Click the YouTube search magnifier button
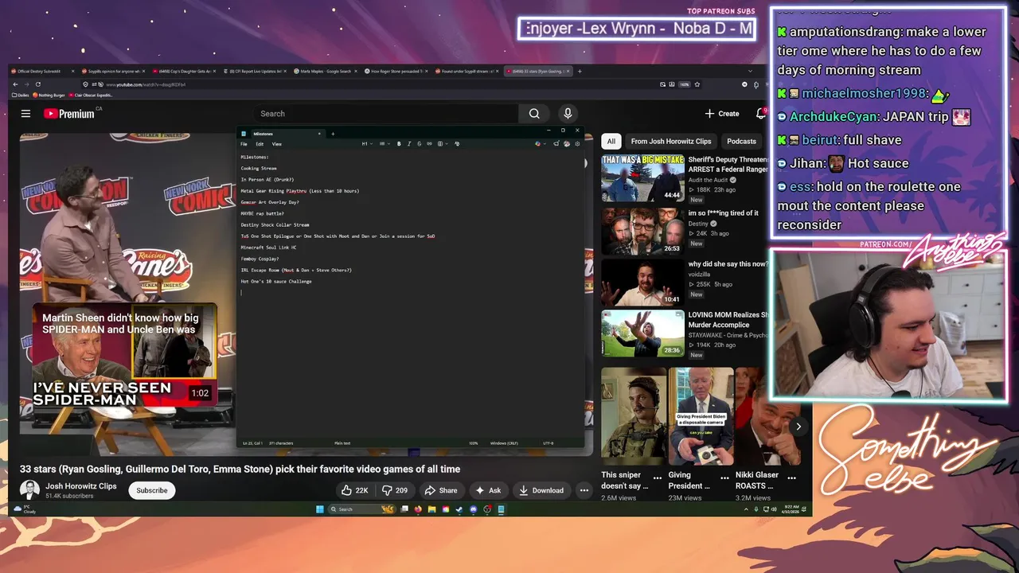 coord(534,114)
